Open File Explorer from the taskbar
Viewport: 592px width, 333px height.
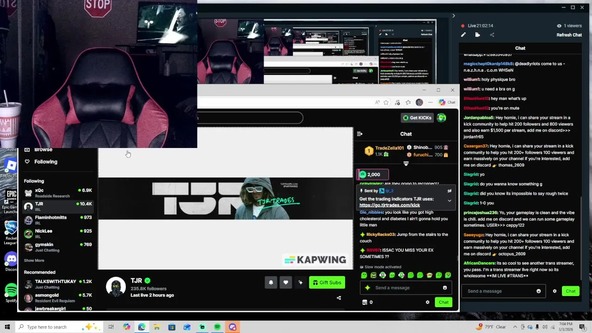coord(157,327)
